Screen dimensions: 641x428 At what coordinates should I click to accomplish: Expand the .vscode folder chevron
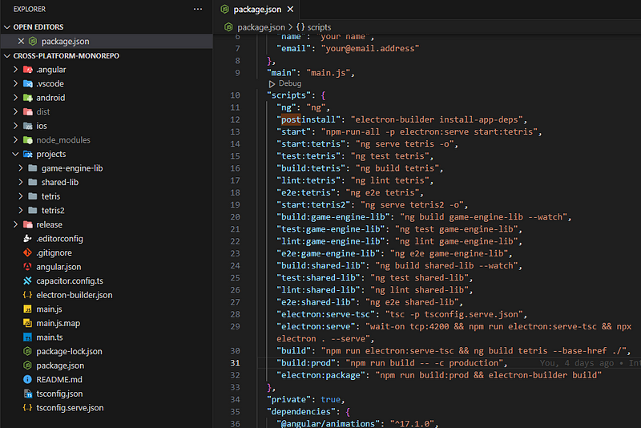15,83
